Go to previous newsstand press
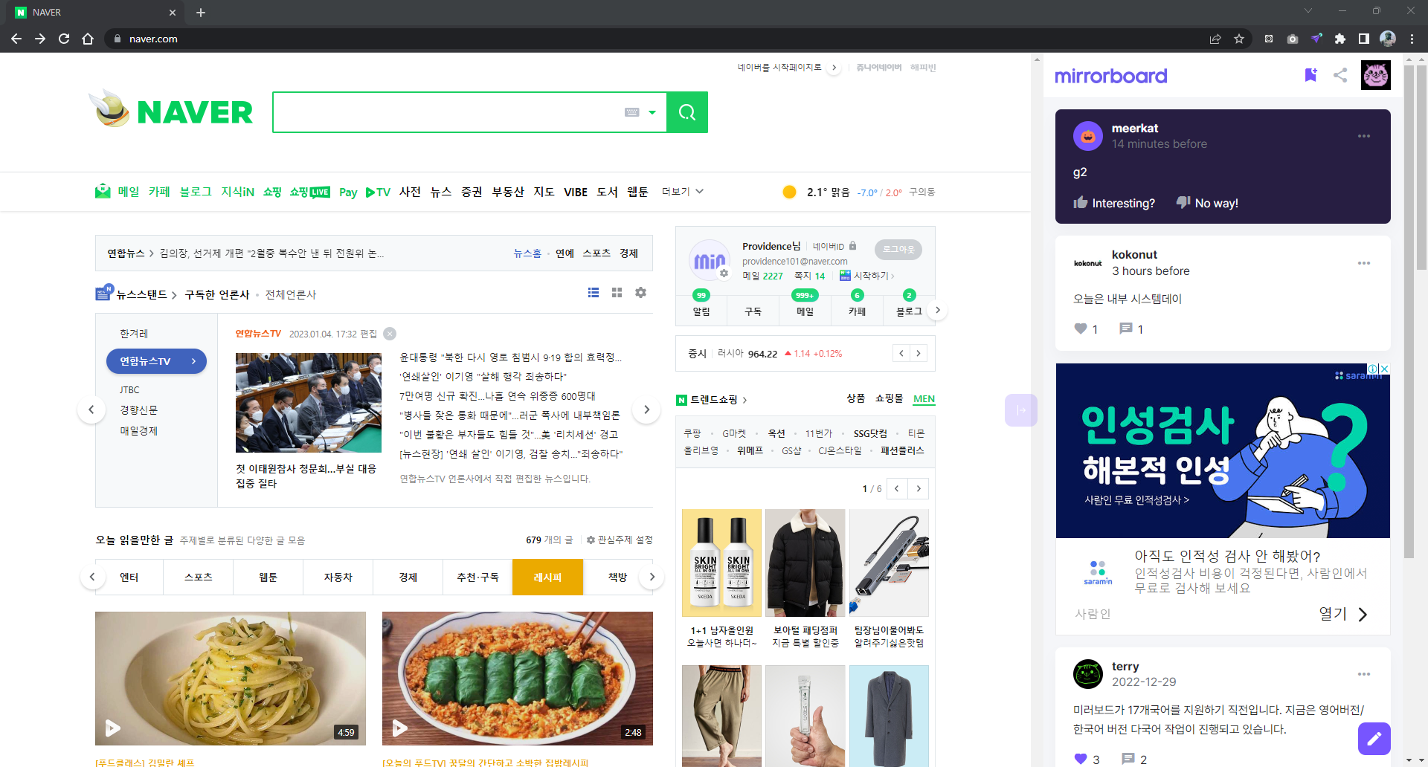Image resolution: width=1428 pixels, height=767 pixels. tap(91, 410)
